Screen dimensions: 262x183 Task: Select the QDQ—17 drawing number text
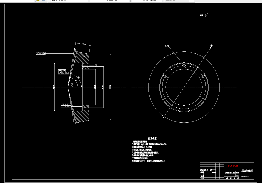[x=245, y=176]
